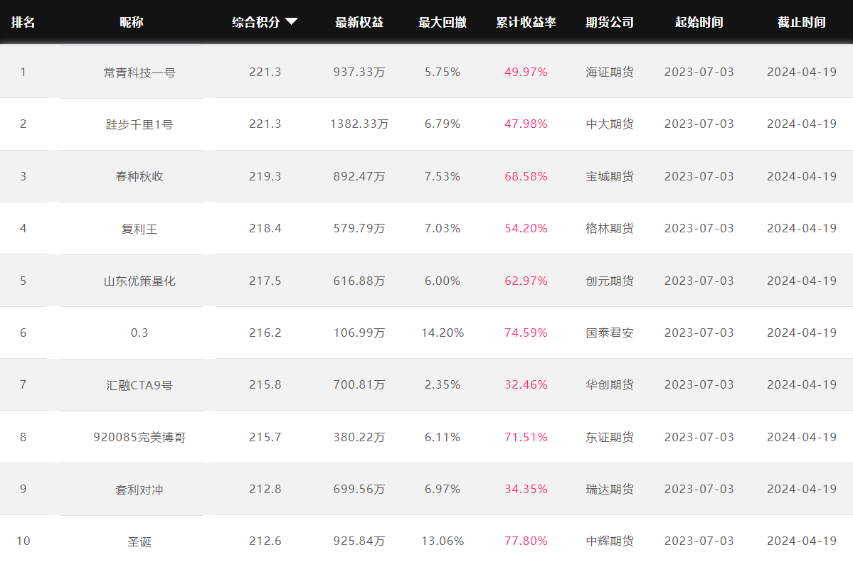
Task: Open the 920085完美博哥 nickname
Action: [139, 437]
